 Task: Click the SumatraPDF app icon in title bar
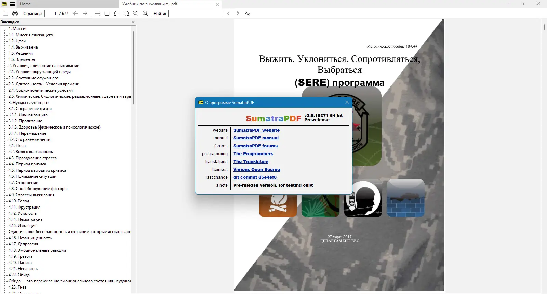click(x=4, y=4)
